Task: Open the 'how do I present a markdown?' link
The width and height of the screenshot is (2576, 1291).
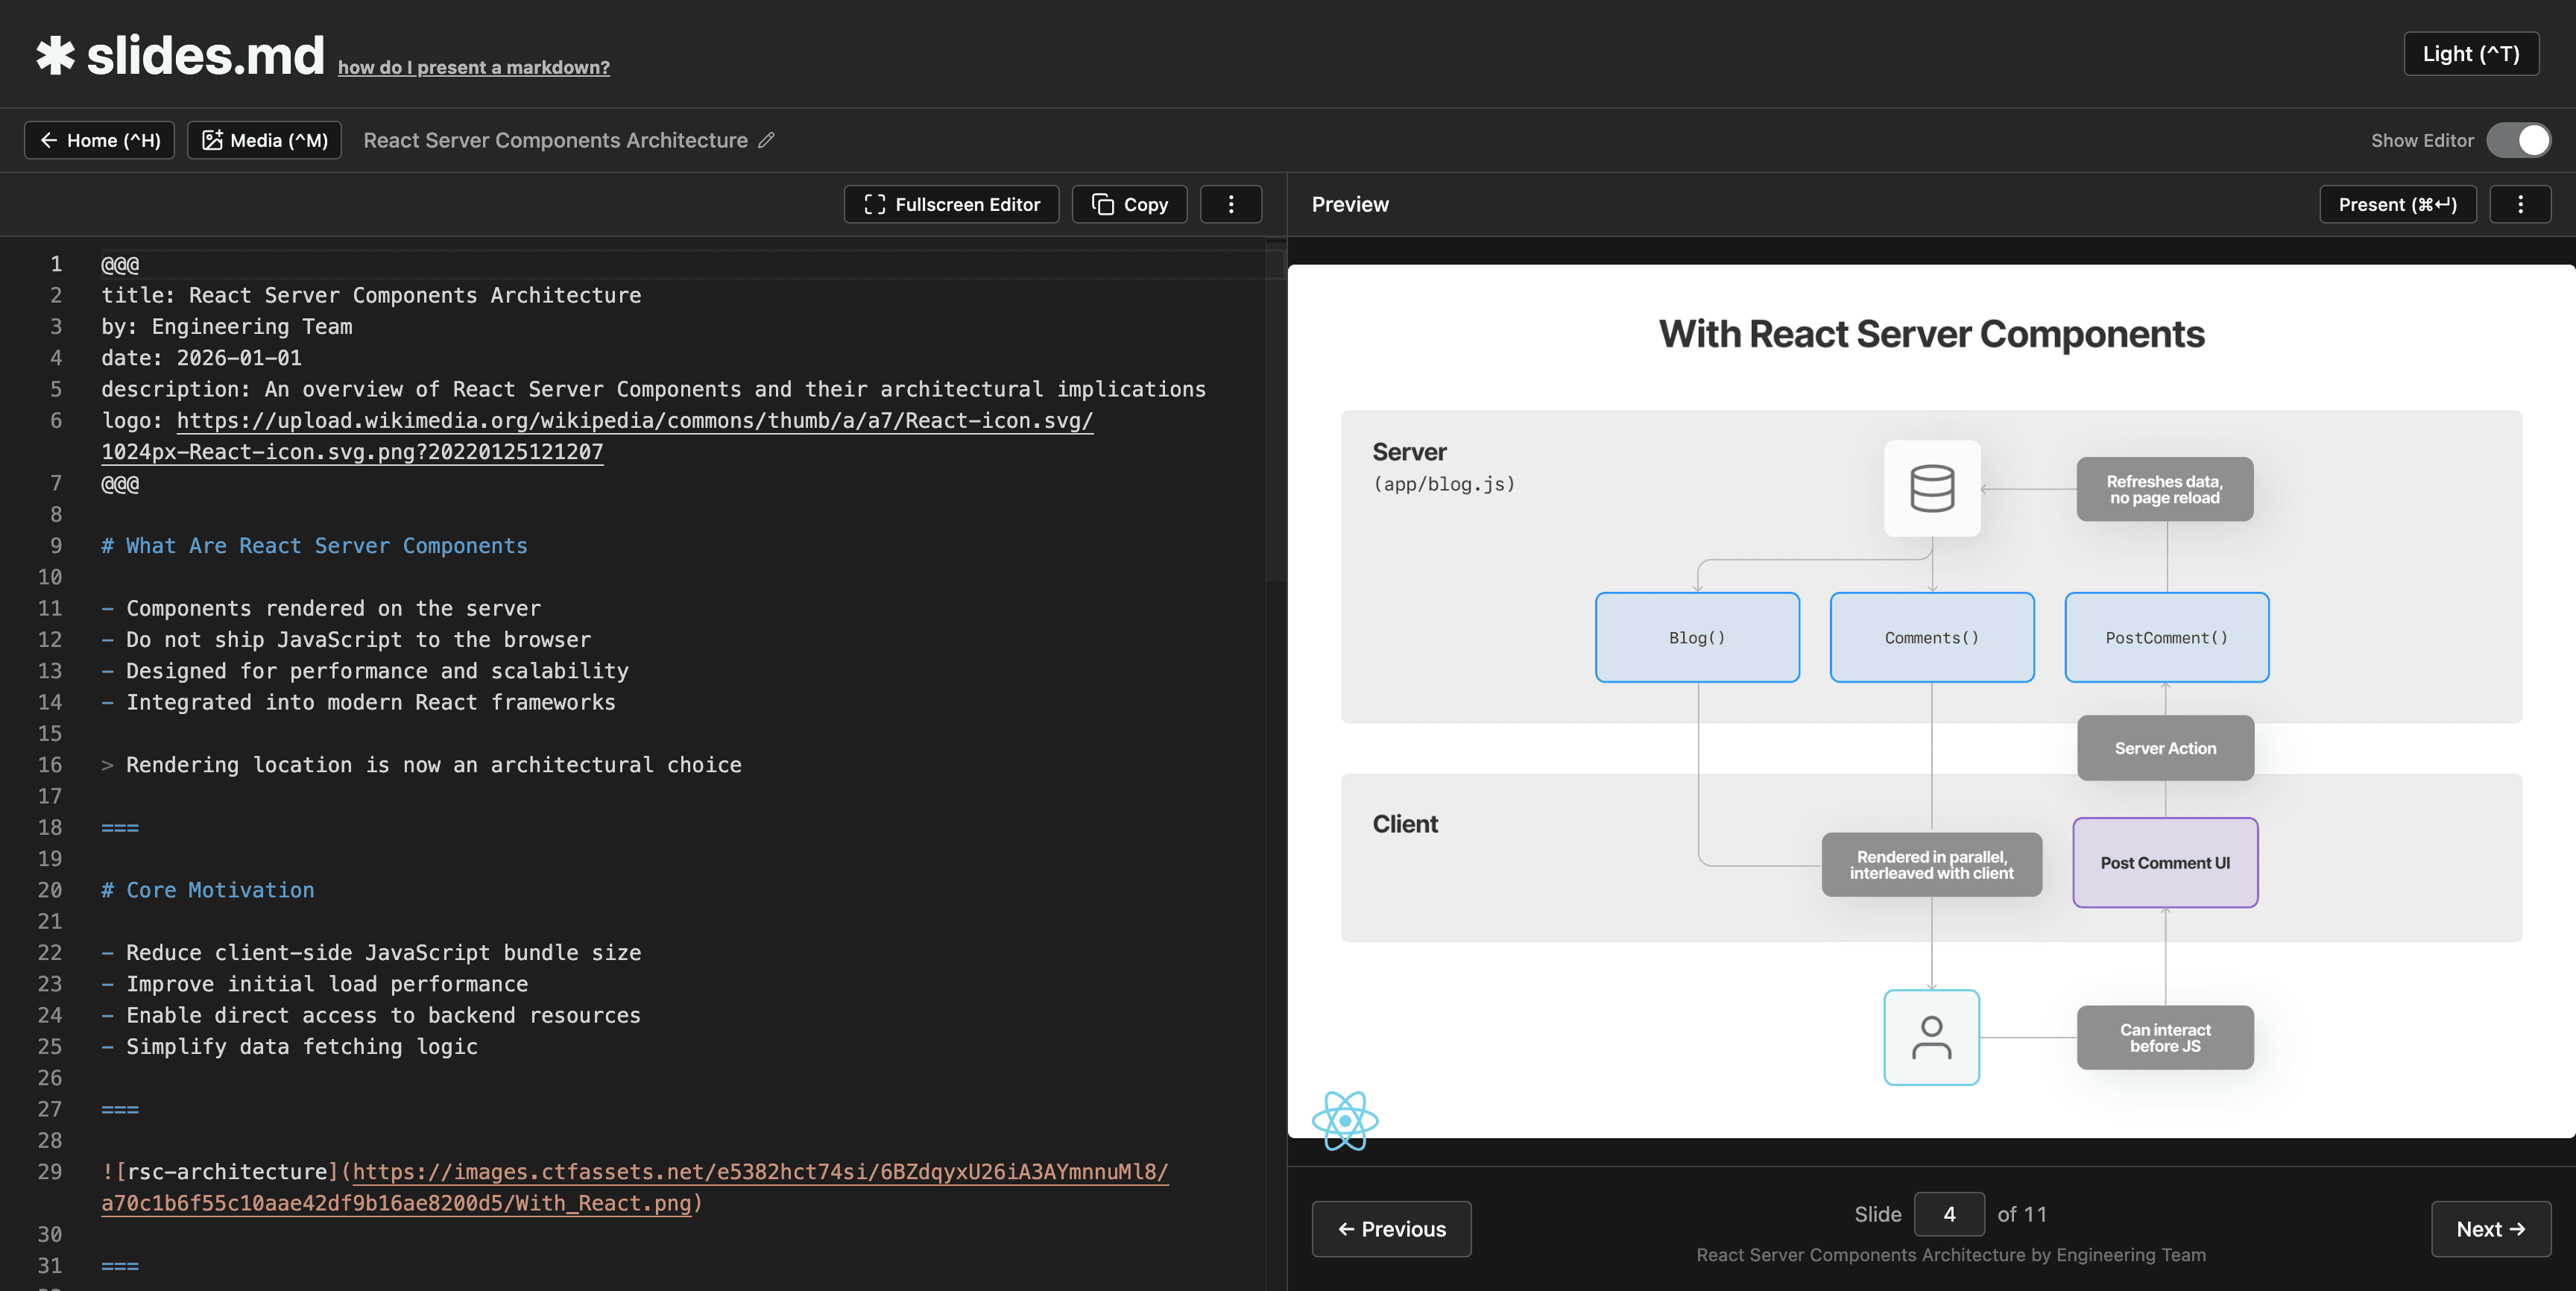Action: click(x=473, y=68)
